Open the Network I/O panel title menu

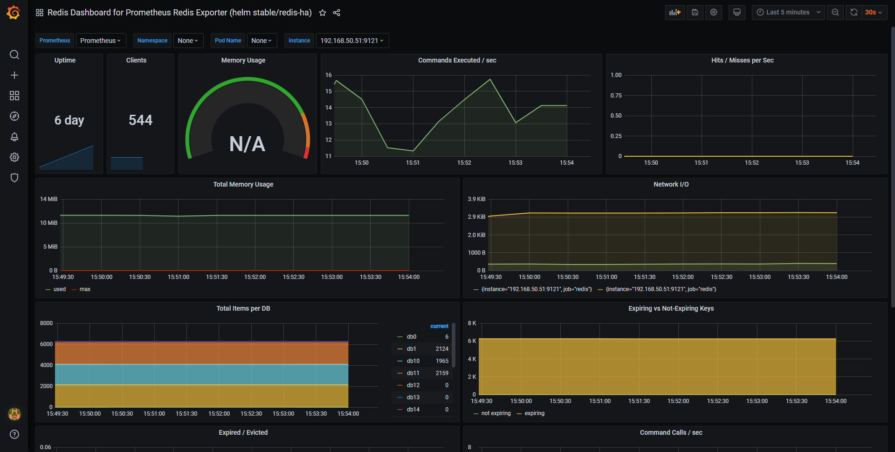(671, 184)
